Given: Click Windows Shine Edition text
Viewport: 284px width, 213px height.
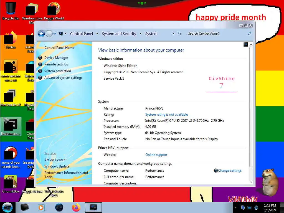Looking at the screenshot, I should click(120, 66).
